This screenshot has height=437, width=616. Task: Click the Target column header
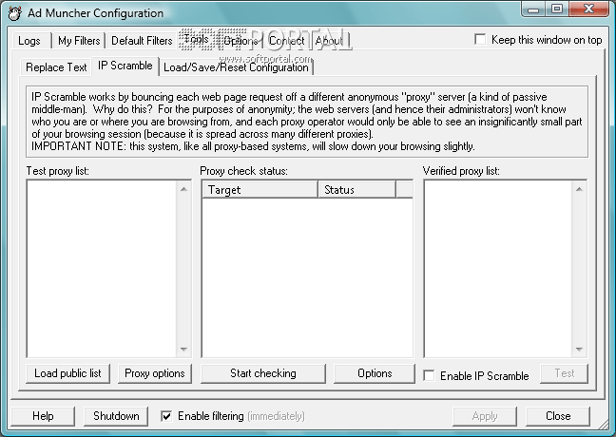(x=260, y=190)
